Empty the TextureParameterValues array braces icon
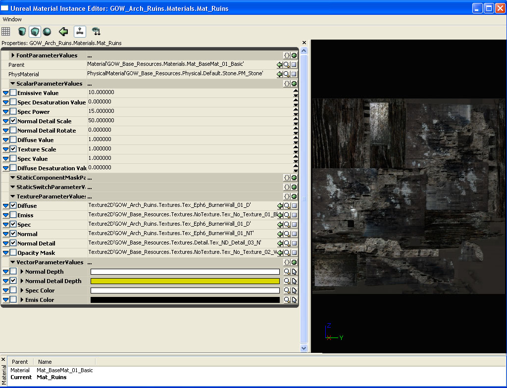507x388 pixels. (287, 196)
